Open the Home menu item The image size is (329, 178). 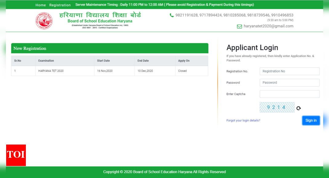tap(40, 5)
